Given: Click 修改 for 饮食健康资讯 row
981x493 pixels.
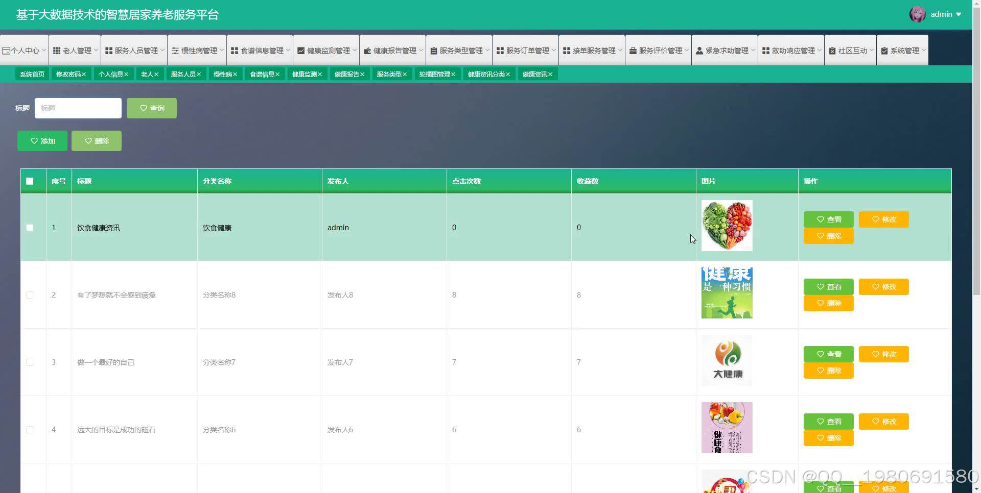Looking at the screenshot, I should coord(884,219).
